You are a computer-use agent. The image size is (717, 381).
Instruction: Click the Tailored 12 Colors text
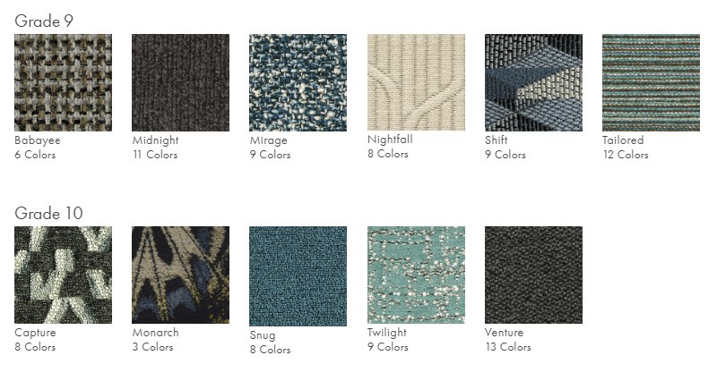pyautogui.click(x=626, y=155)
